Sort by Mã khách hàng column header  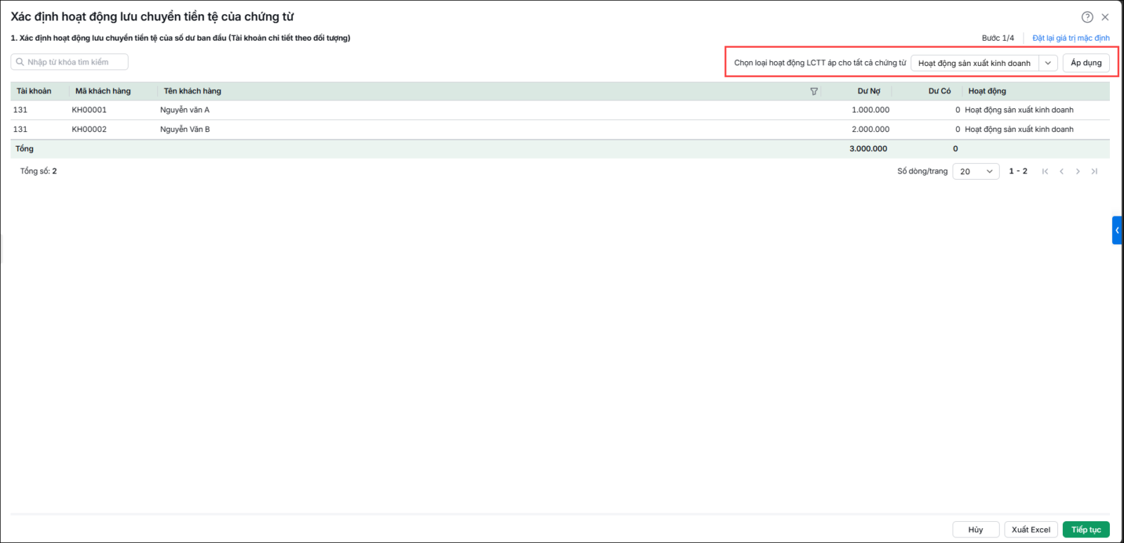[103, 91]
